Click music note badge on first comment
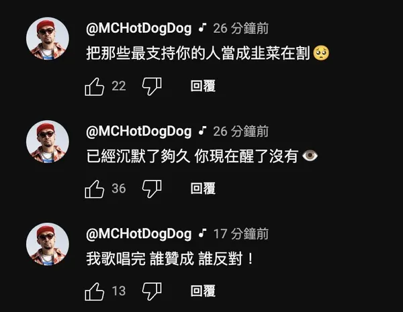403x312 pixels. (x=203, y=28)
